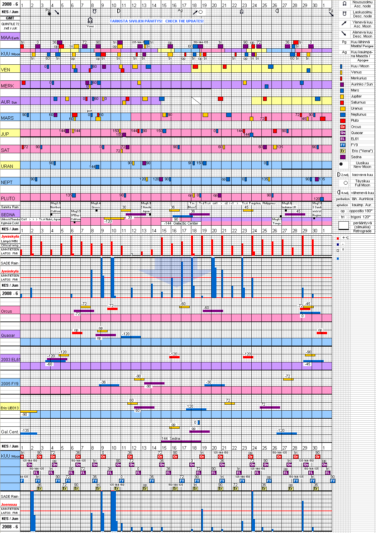This screenshot has width=376, height=533.
Task: Click the purple Quaoar 'Qu' legend icon
Action: (x=342, y=133)
